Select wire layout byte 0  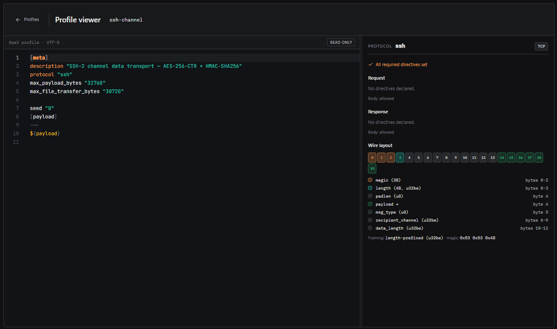tap(372, 158)
